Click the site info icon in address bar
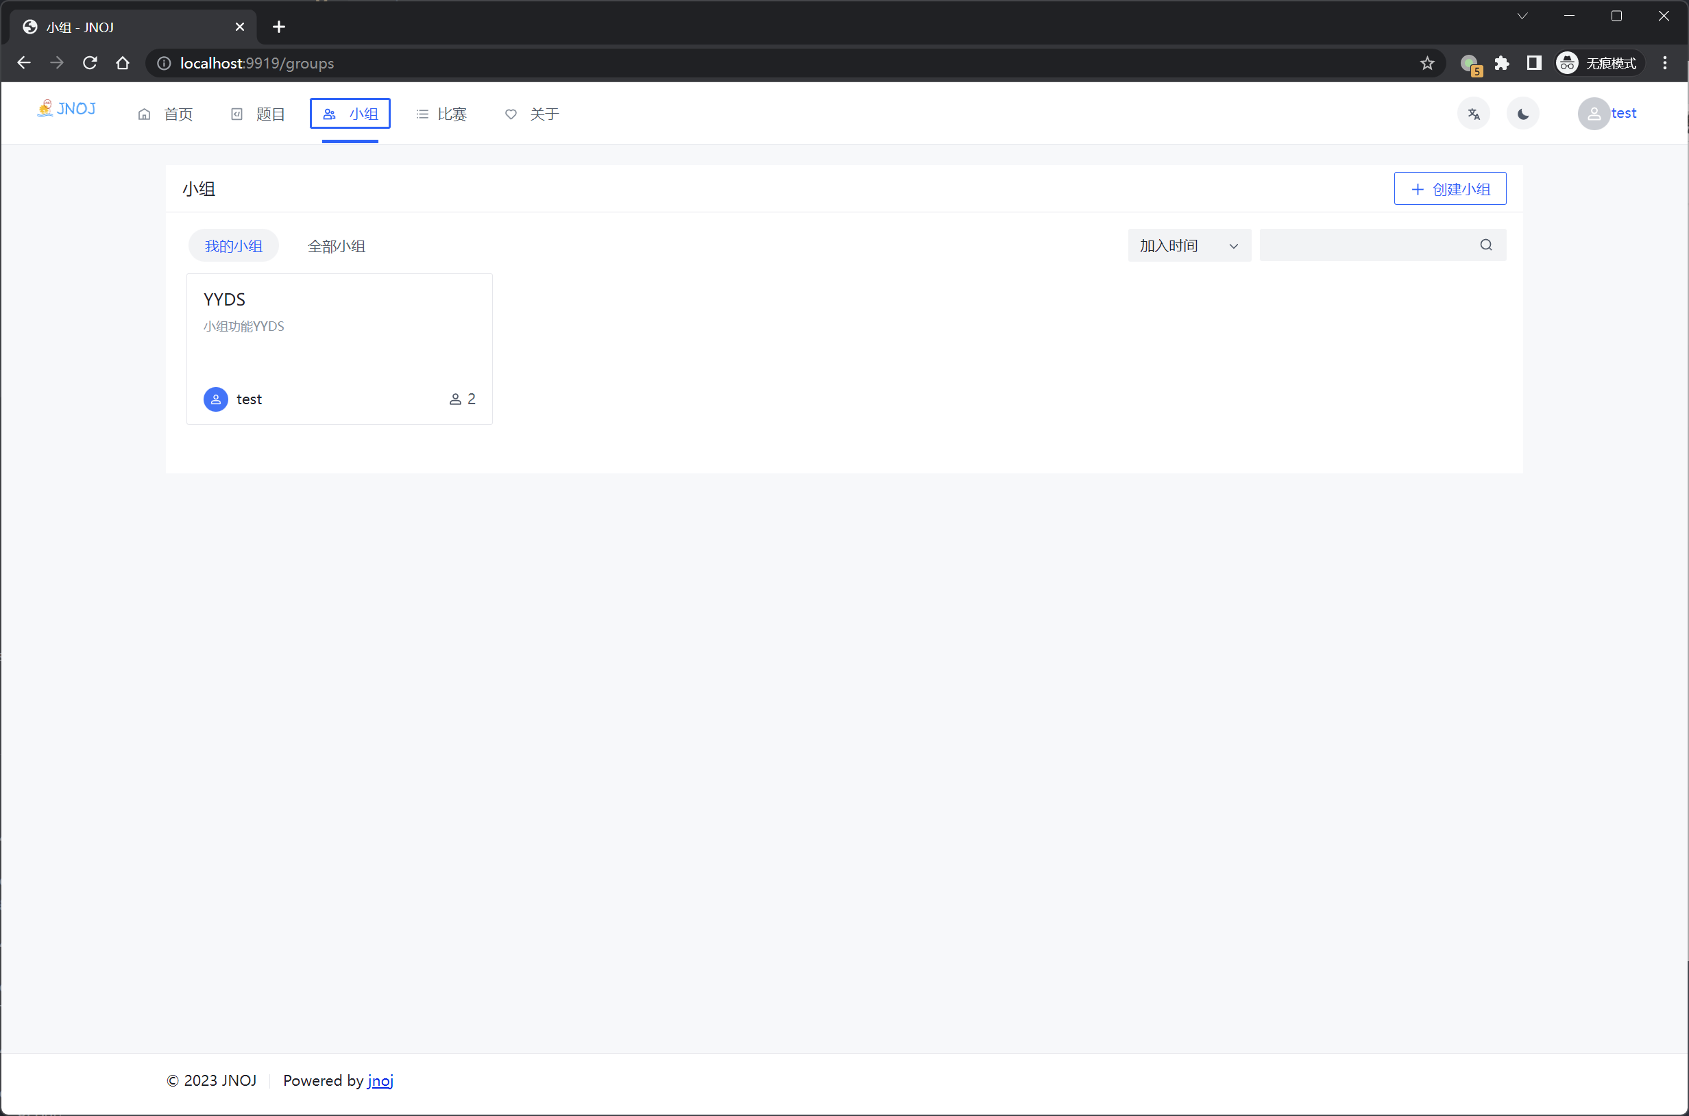This screenshot has height=1116, width=1689. pos(164,63)
